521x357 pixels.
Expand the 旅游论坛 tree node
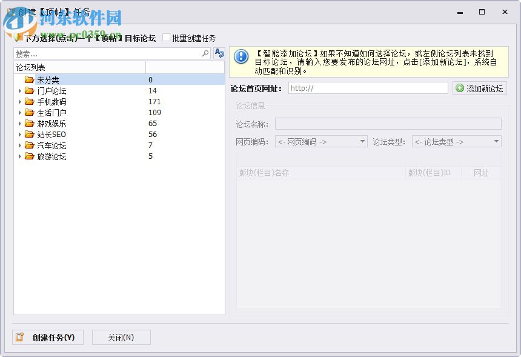click(x=20, y=156)
